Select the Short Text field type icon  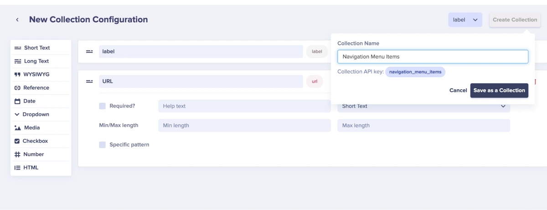[x=18, y=48]
